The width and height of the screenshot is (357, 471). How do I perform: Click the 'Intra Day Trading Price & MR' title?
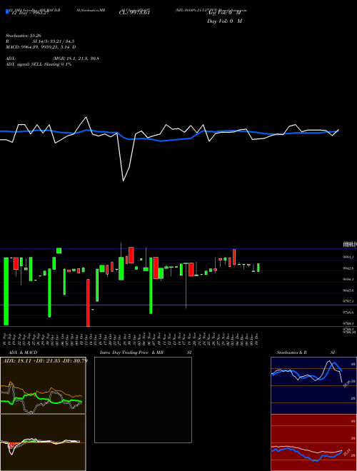[x=131, y=353]
